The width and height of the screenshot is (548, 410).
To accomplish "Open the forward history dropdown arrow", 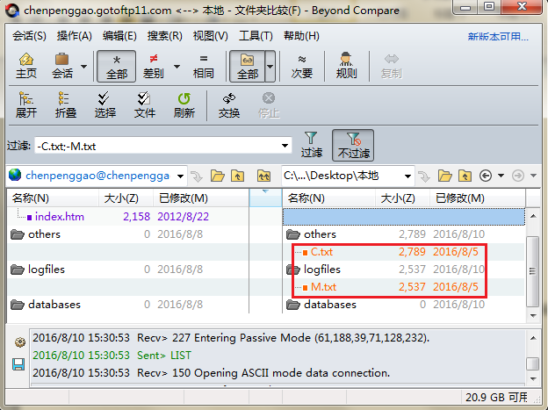I will click(533, 176).
